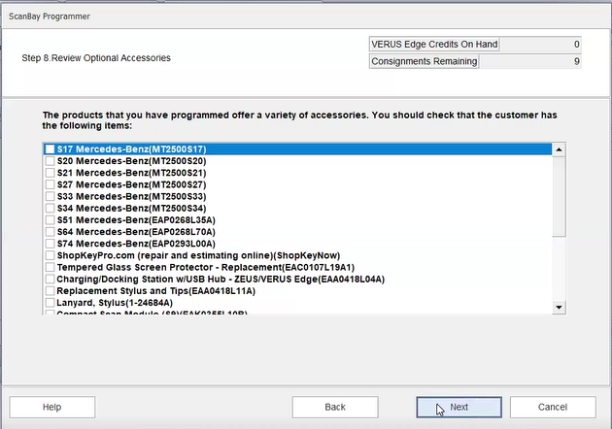Check the S51 Mercedes-Benz(EAP0268L35A) checkbox
612x429 pixels.
pos(50,220)
